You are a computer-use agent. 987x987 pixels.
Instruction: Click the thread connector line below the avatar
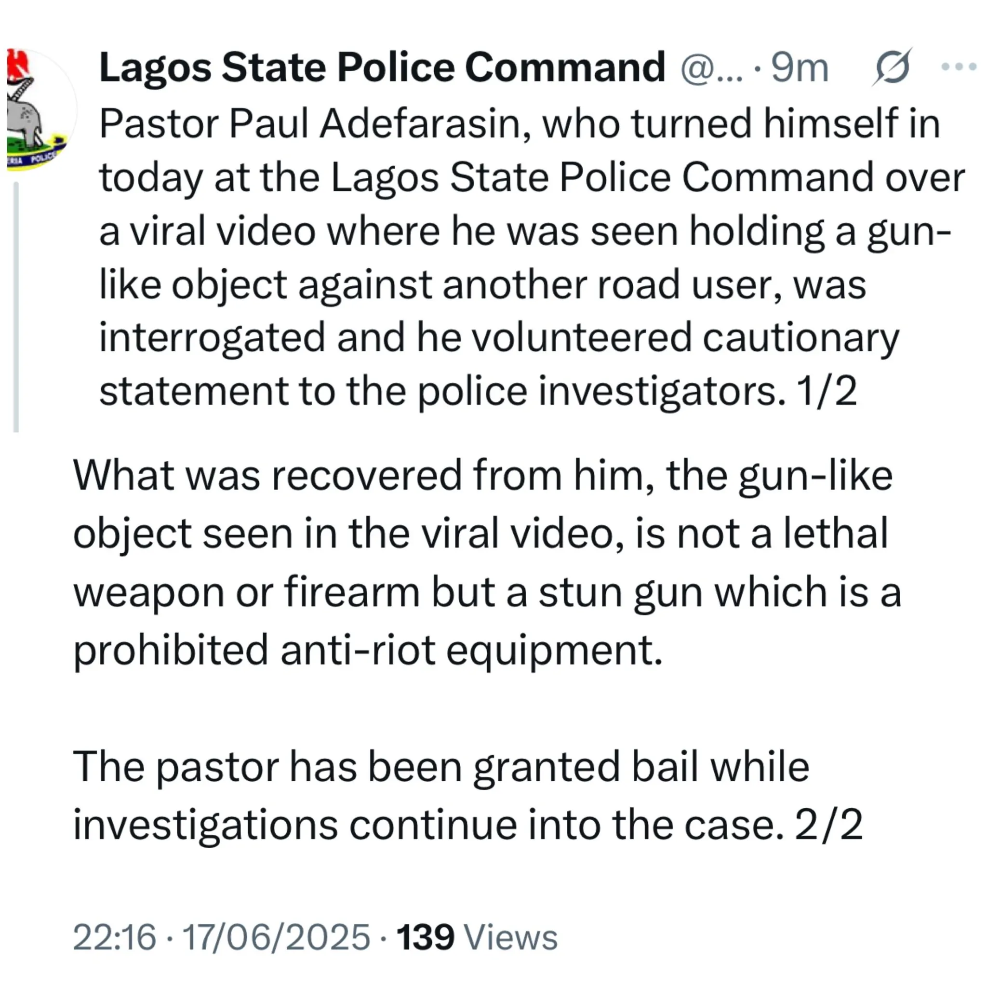(16, 307)
